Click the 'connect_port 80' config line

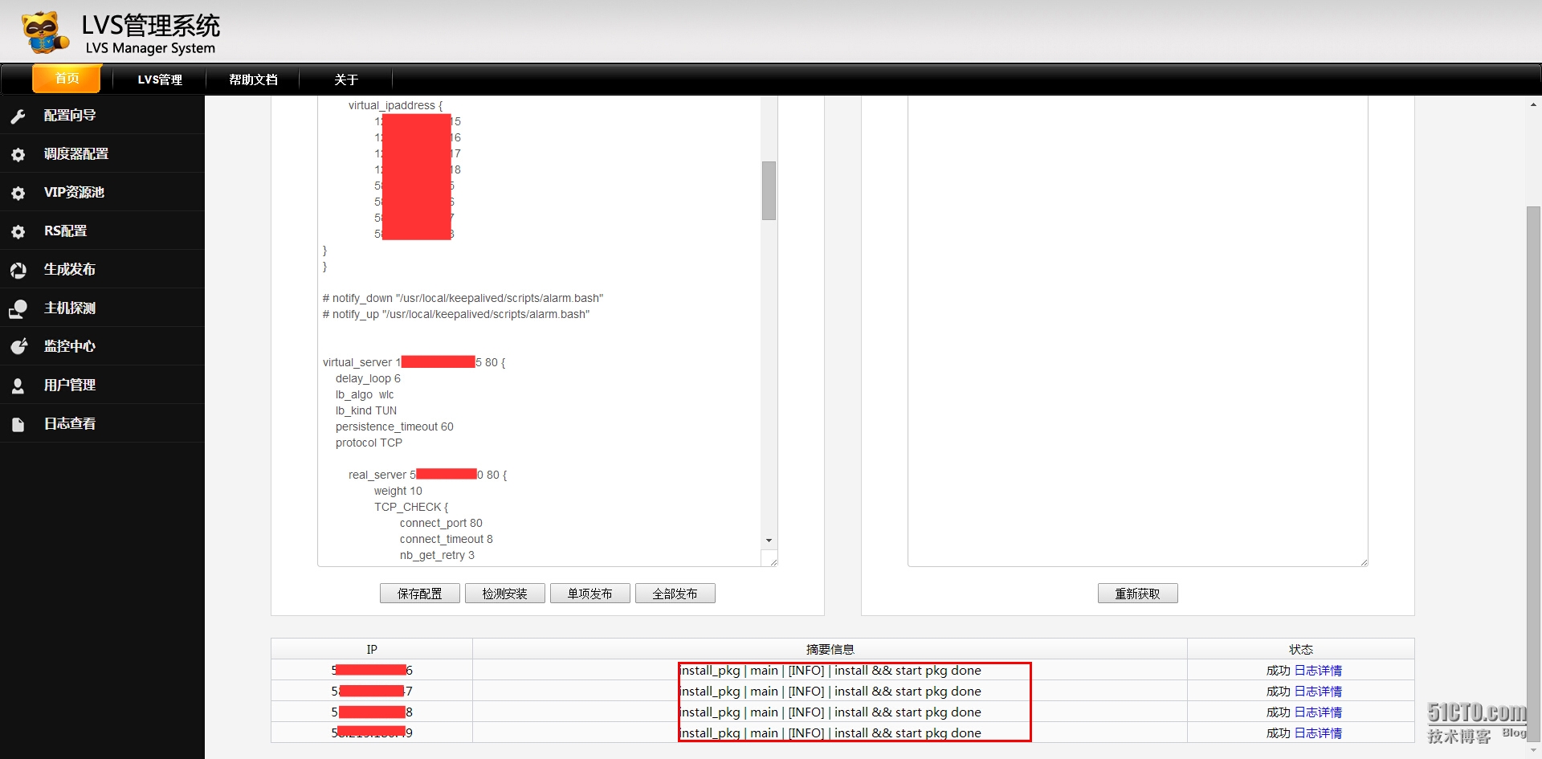[441, 523]
